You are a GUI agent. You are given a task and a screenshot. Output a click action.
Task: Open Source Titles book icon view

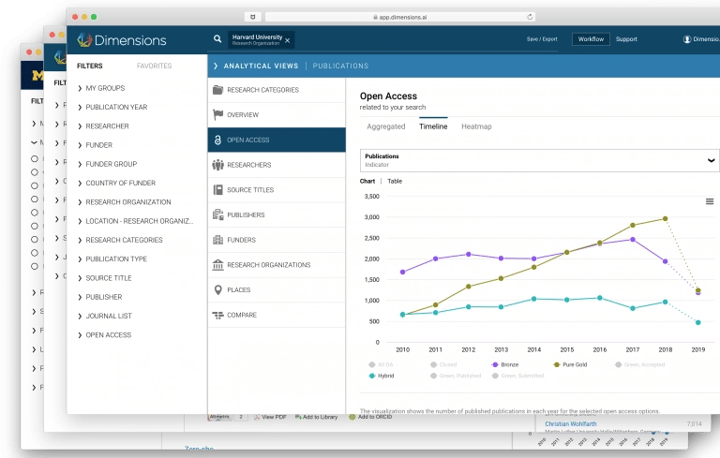[218, 190]
